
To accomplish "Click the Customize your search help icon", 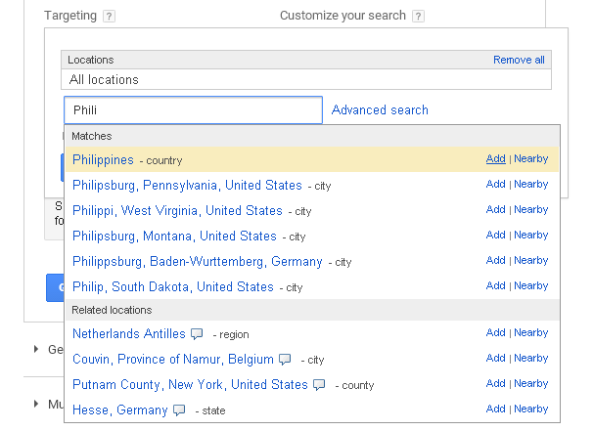I will coord(418,17).
